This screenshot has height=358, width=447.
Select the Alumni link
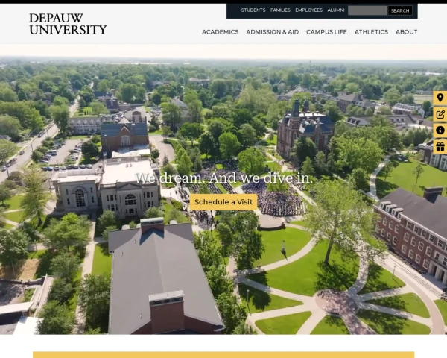click(335, 10)
